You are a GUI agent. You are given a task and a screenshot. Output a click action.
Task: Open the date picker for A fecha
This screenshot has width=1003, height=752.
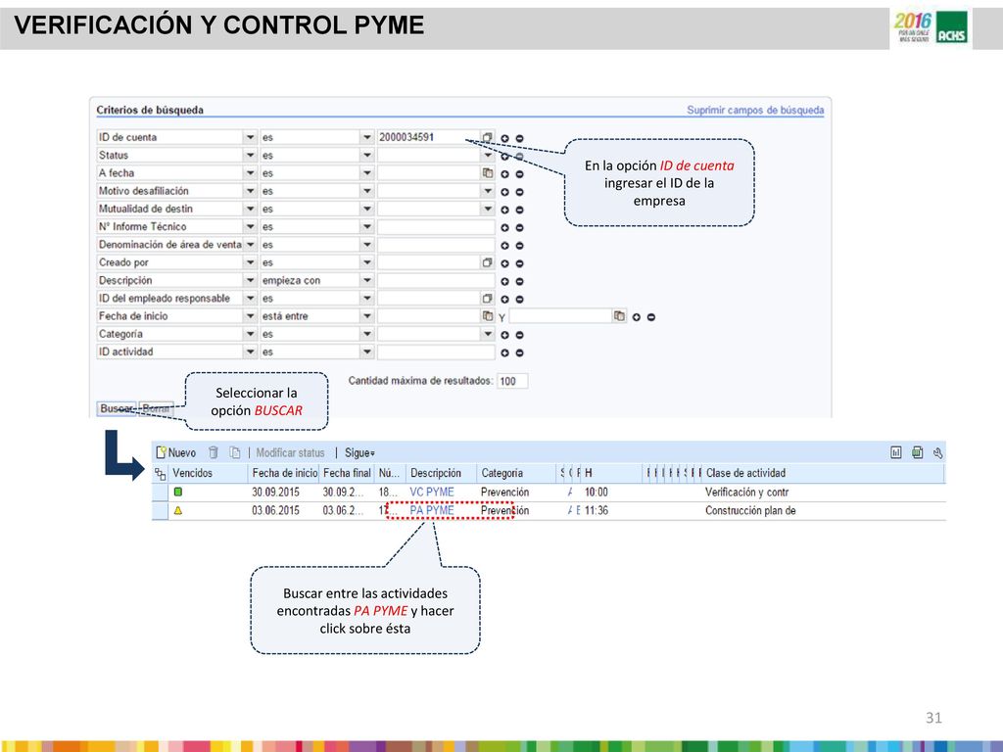[x=488, y=173]
